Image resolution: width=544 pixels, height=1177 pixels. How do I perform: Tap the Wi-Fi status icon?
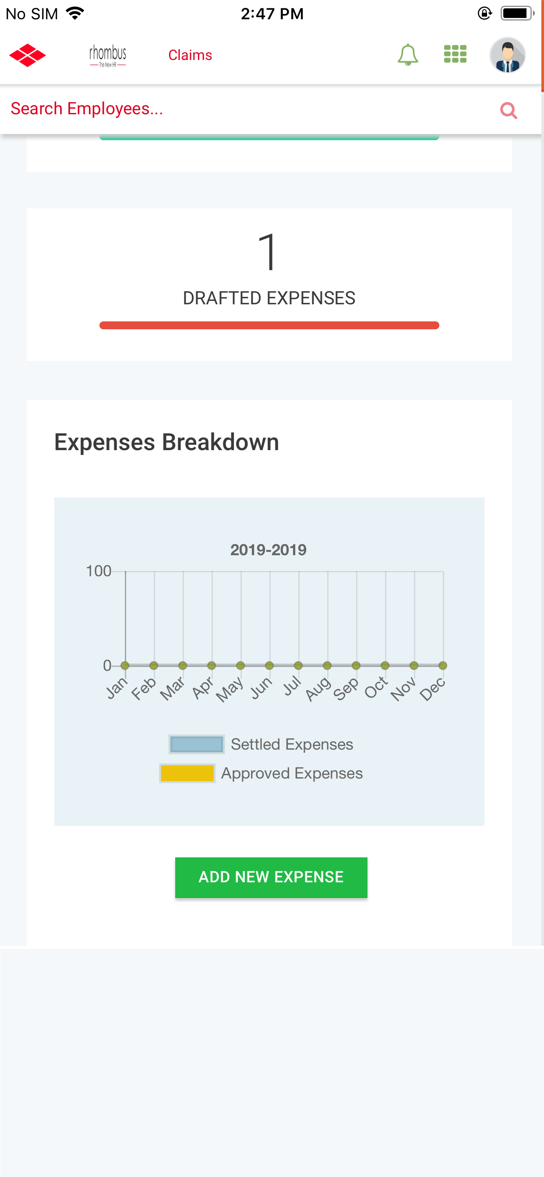(75, 13)
